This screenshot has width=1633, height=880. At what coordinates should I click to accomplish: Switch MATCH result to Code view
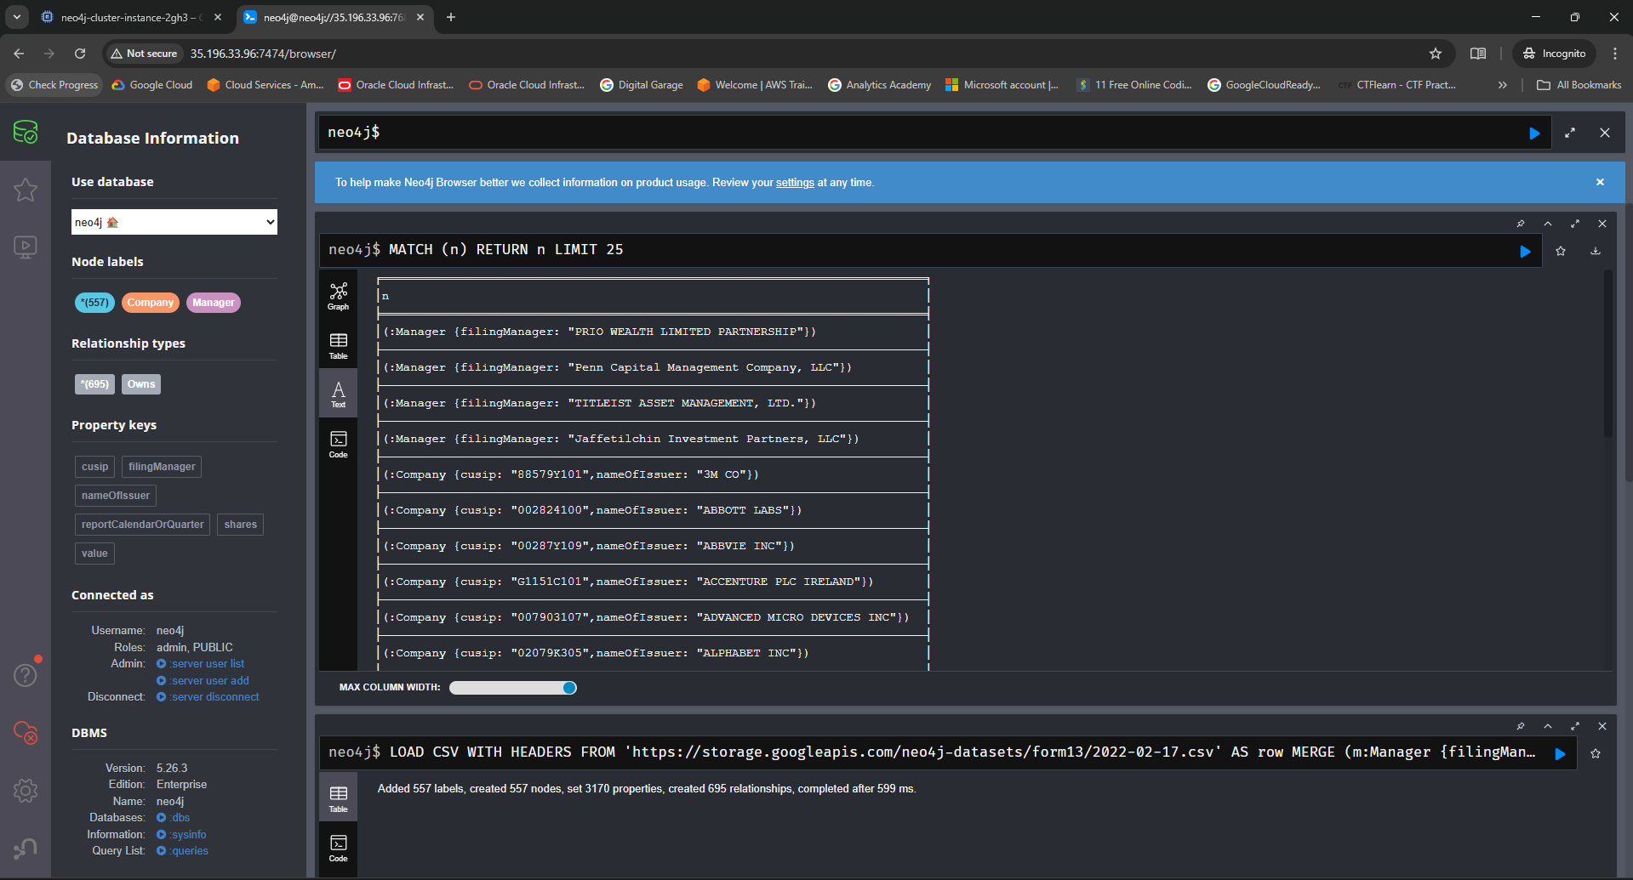339,444
